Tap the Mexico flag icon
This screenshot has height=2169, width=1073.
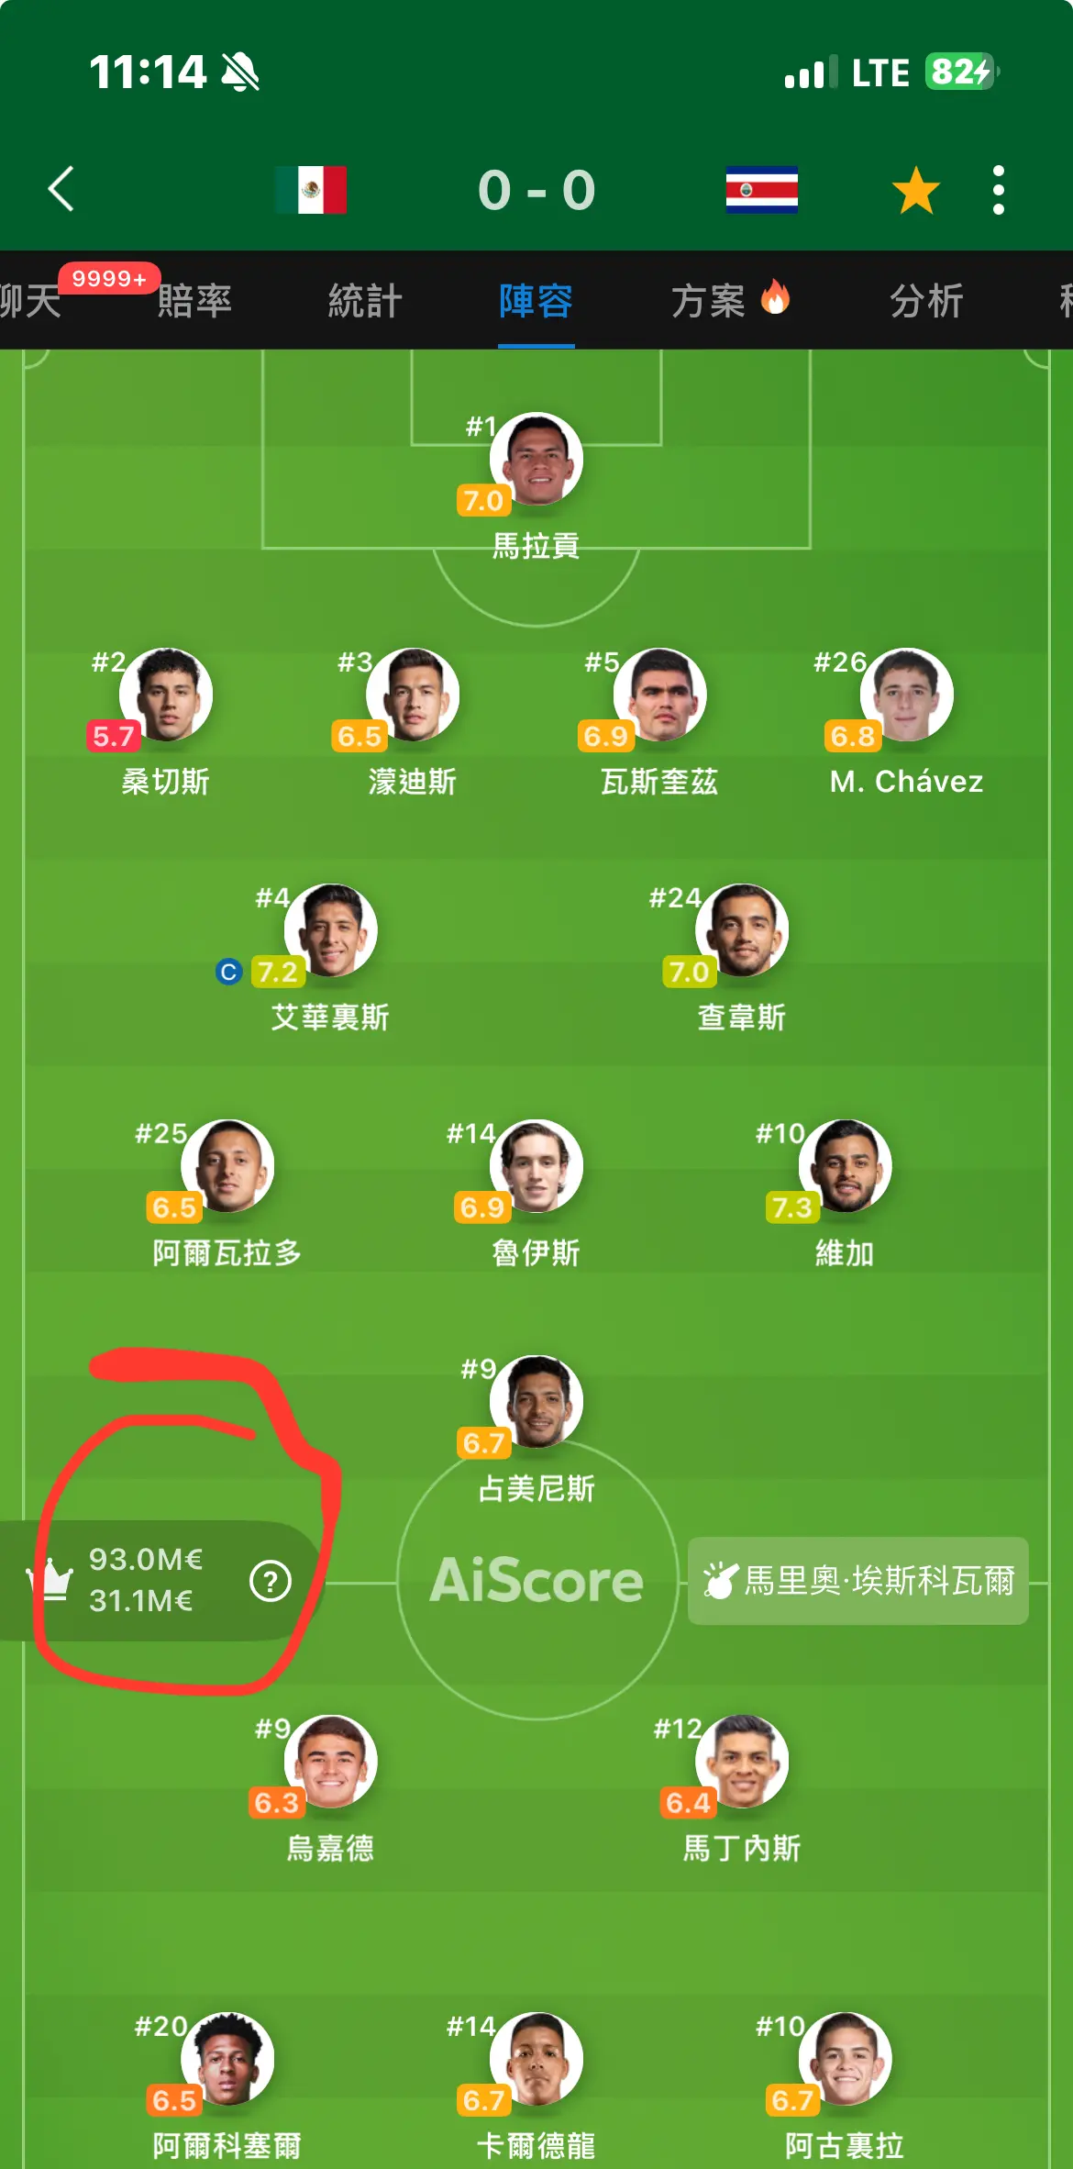[x=311, y=190]
